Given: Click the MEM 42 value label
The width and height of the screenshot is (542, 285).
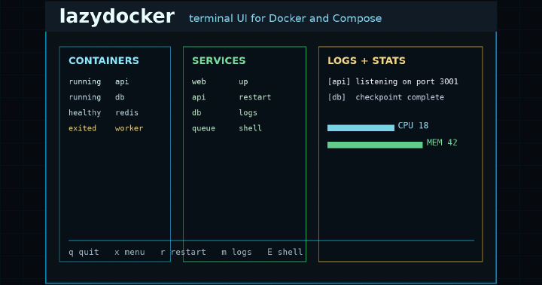Looking at the screenshot, I should pyautogui.click(x=442, y=142).
